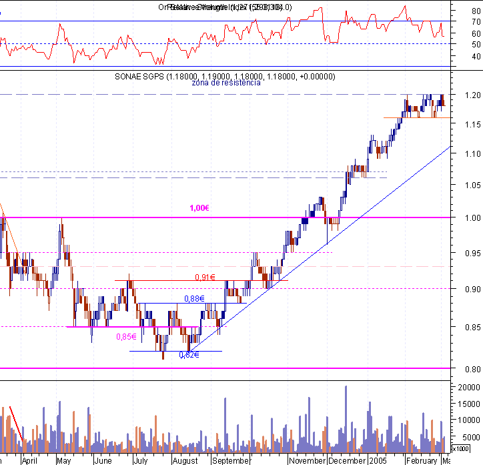This screenshot has height=465, width=483.
Task: Click the Relative Strength indicator title
Action: pos(225,7)
